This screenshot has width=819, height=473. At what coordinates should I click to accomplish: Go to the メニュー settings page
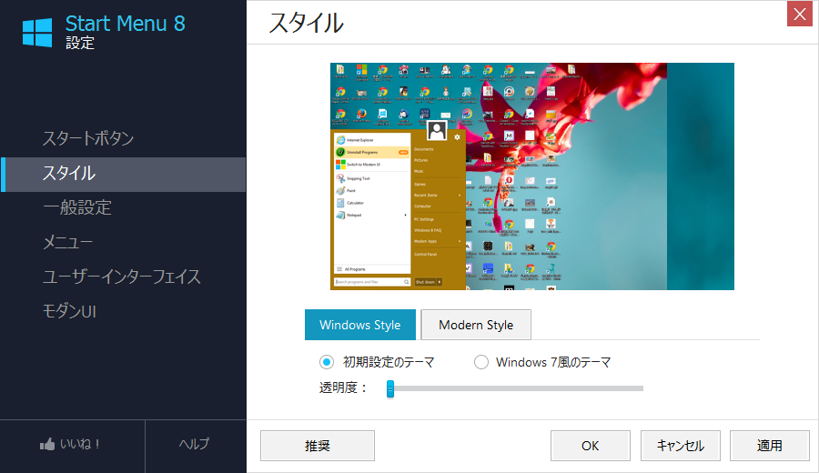coord(68,242)
